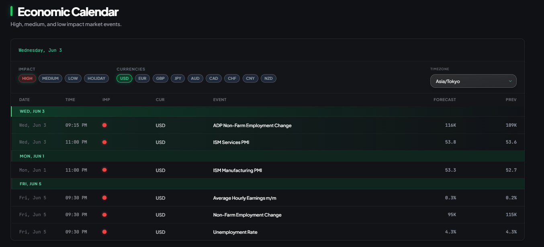The width and height of the screenshot is (544, 247).
Task: Click red impact dot for Unemployment Rate
Action: point(104,232)
